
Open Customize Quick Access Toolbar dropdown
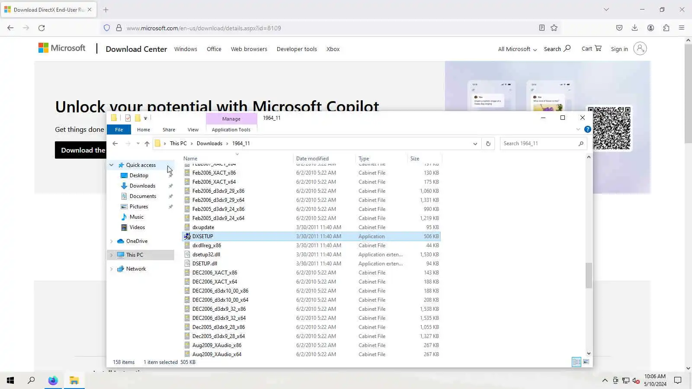pos(146,118)
